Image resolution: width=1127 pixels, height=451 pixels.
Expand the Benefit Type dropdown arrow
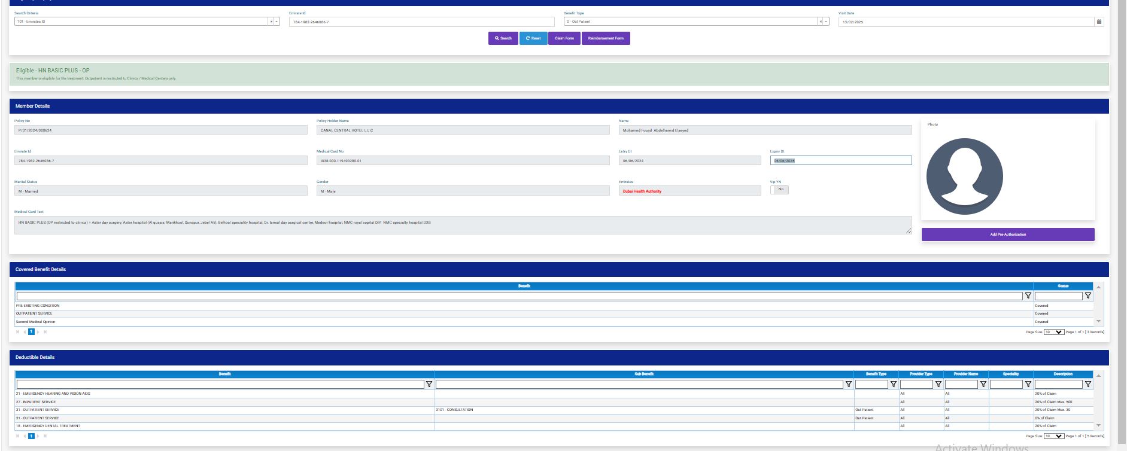click(x=826, y=22)
